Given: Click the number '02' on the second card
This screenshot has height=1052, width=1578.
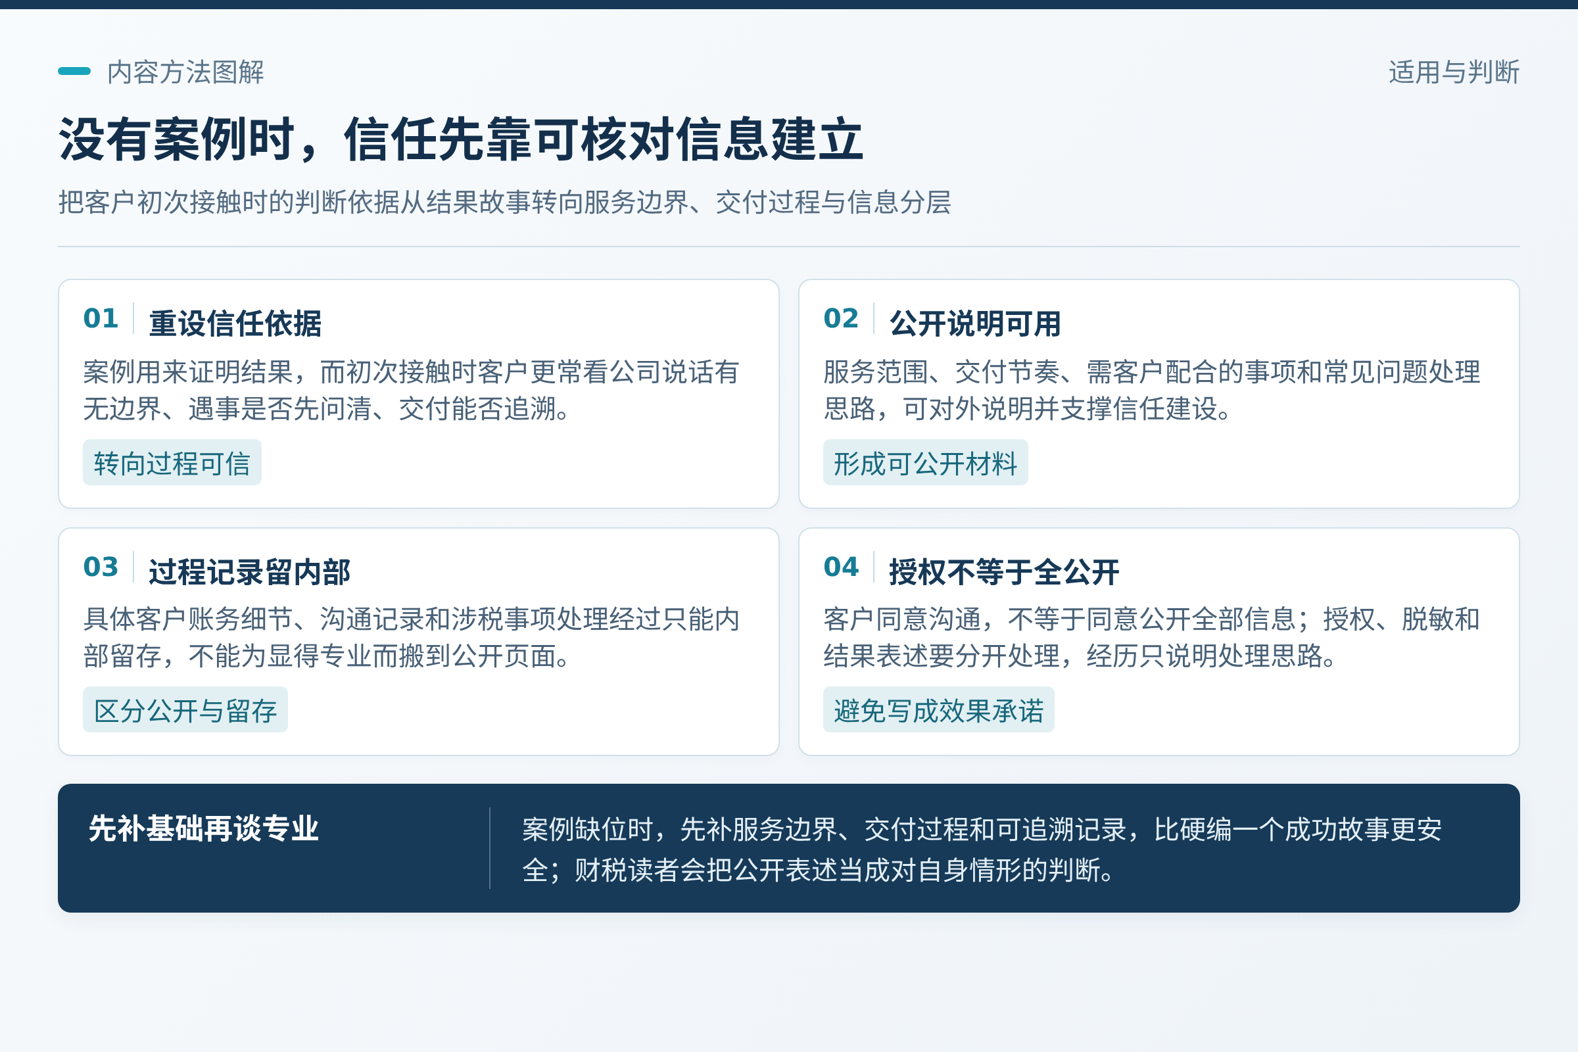Looking at the screenshot, I should 841,318.
